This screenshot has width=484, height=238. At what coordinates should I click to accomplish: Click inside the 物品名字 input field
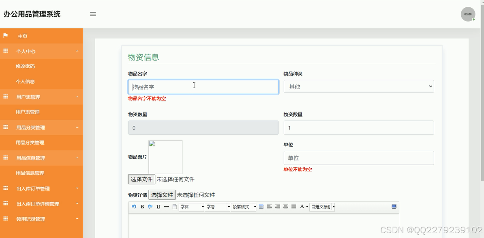tap(203, 87)
